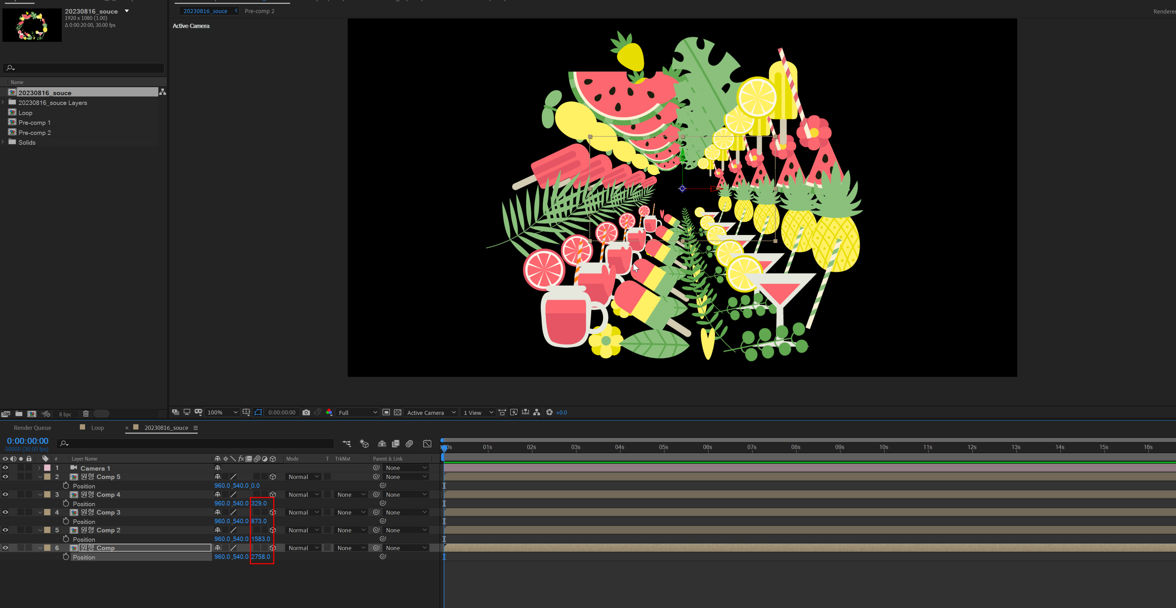Image resolution: width=1176 pixels, height=608 pixels.
Task: Toggle the transparency grid in viewer
Action: coord(398,412)
